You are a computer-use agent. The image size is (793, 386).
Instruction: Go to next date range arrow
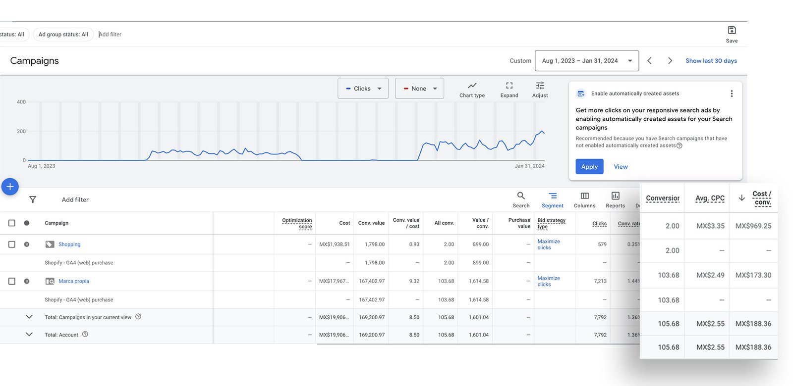coord(670,60)
